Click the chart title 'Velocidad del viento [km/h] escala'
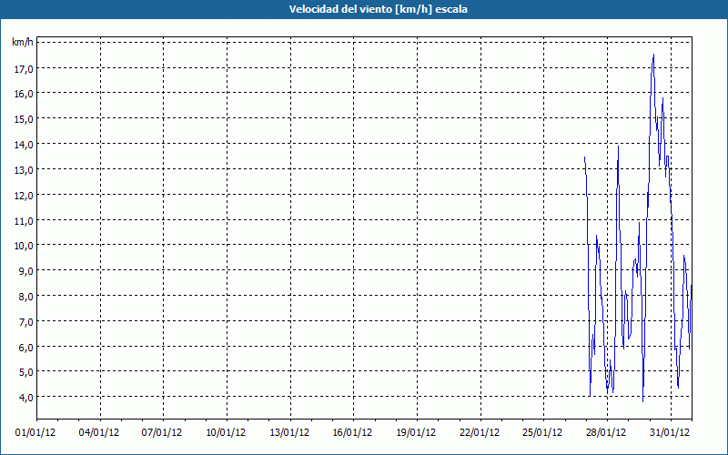 point(378,9)
